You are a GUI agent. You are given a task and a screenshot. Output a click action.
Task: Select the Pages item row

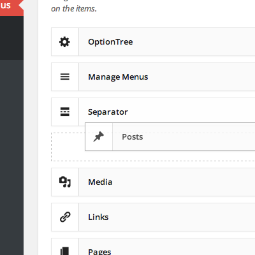153,247
